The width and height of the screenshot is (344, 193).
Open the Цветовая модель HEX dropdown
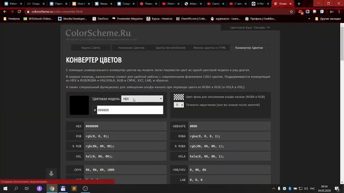142,99
